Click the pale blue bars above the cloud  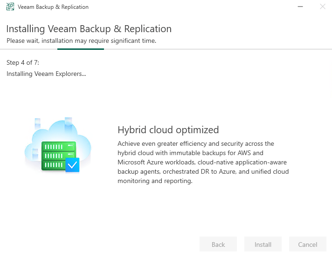pyautogui.click(x=68, y=121)
